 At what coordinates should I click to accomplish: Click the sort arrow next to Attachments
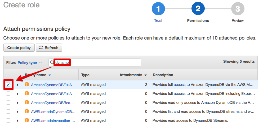point(146,75)
